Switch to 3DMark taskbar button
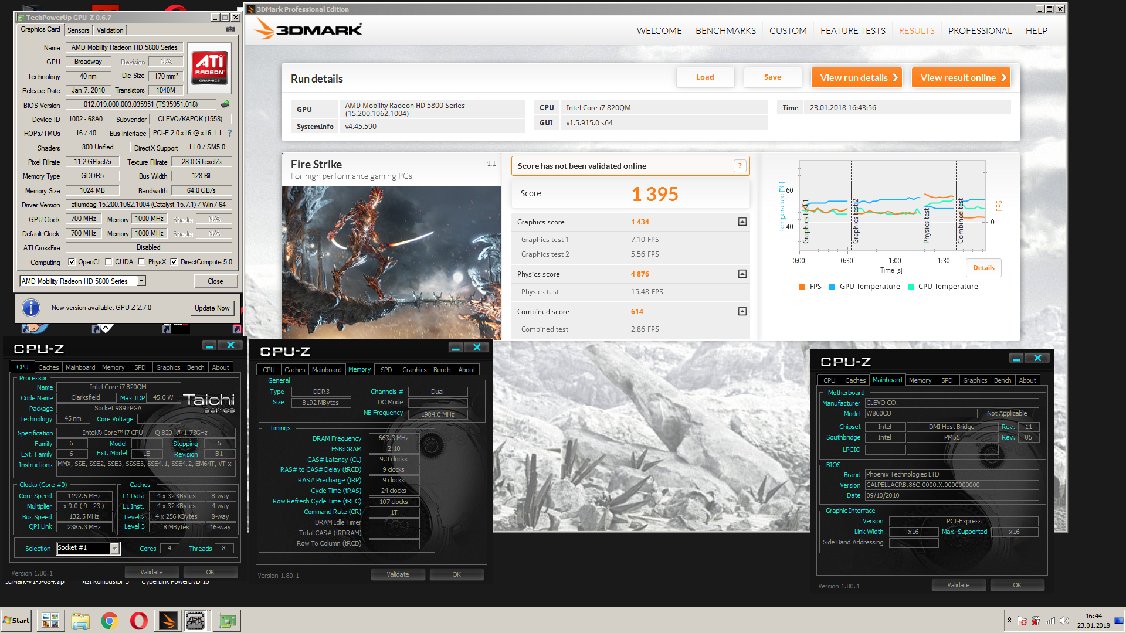Image resolution: width=1126 pixels, height=633 pixels. pos(168,621)
